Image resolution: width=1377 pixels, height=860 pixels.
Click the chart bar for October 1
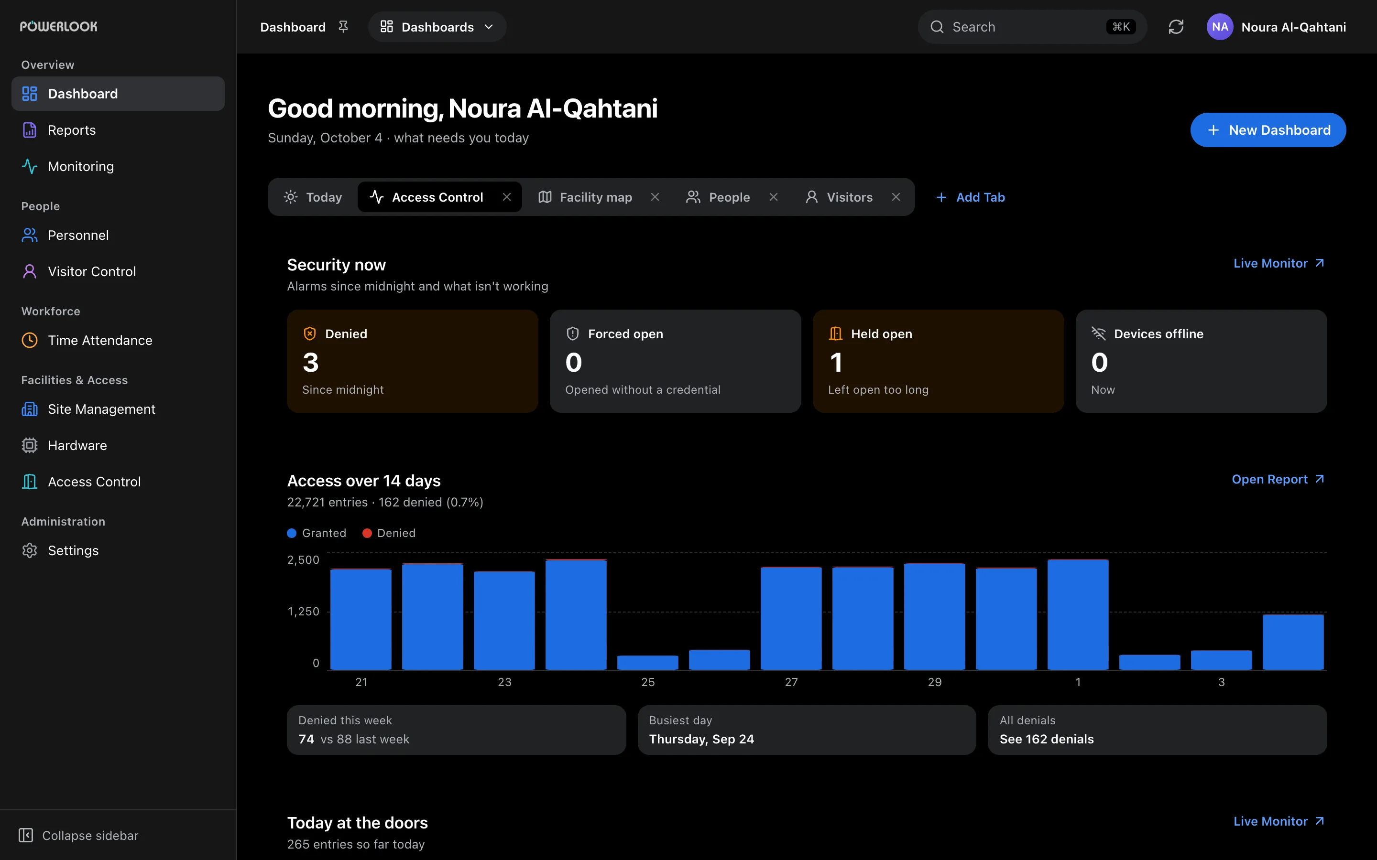1078,615
